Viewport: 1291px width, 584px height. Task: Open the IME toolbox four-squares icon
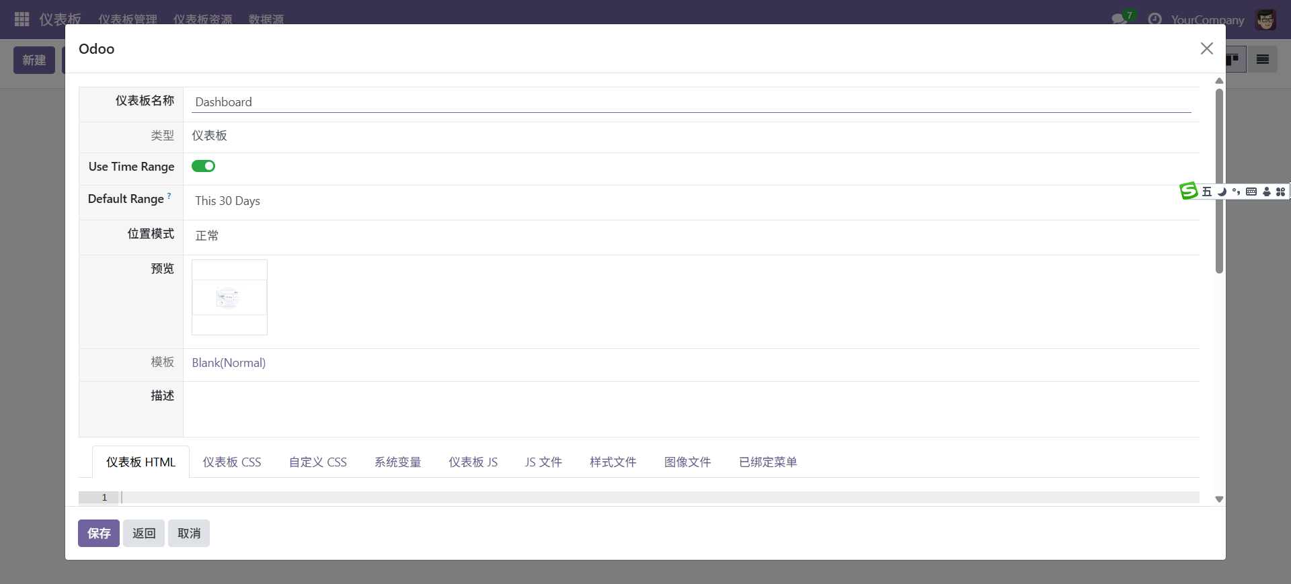point(1280,192)
